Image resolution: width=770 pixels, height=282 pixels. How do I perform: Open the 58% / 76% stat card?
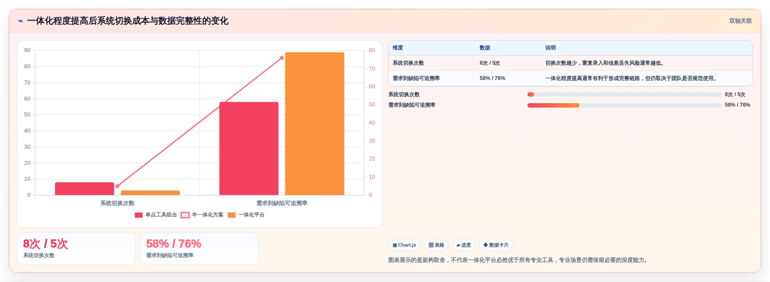[x=199, y=248]
